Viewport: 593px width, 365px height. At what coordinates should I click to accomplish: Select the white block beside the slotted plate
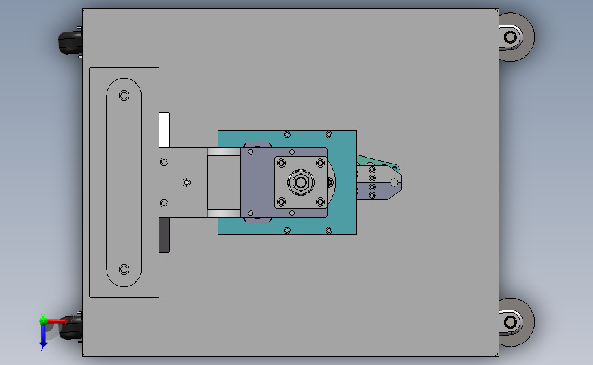point(164,130)
